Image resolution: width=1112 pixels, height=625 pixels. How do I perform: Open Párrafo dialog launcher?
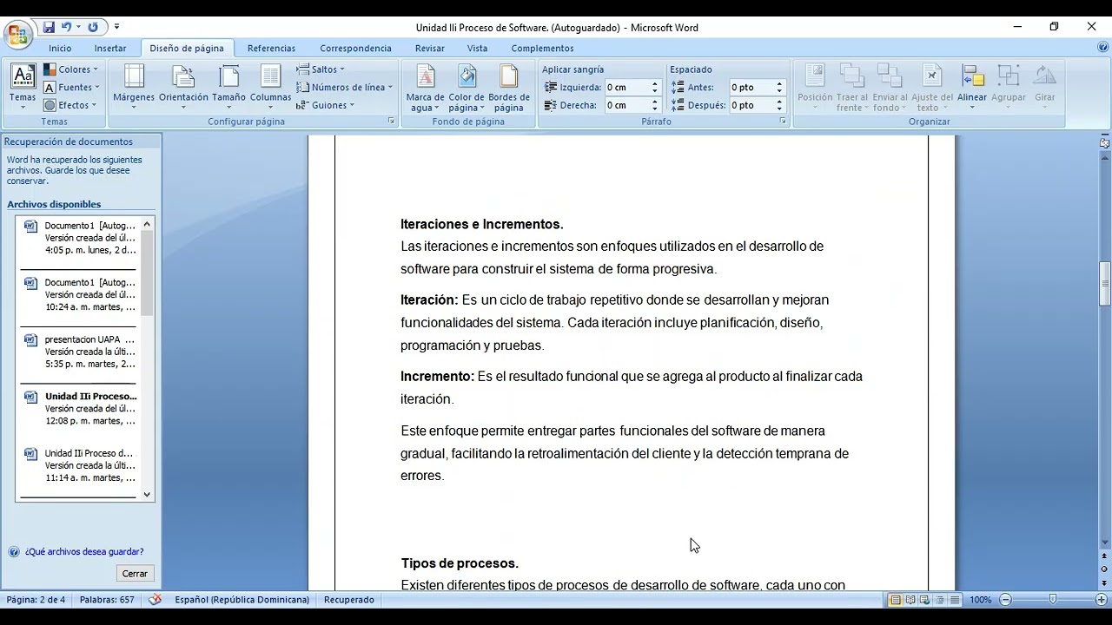pyautogui.click(x=783, y=122)
